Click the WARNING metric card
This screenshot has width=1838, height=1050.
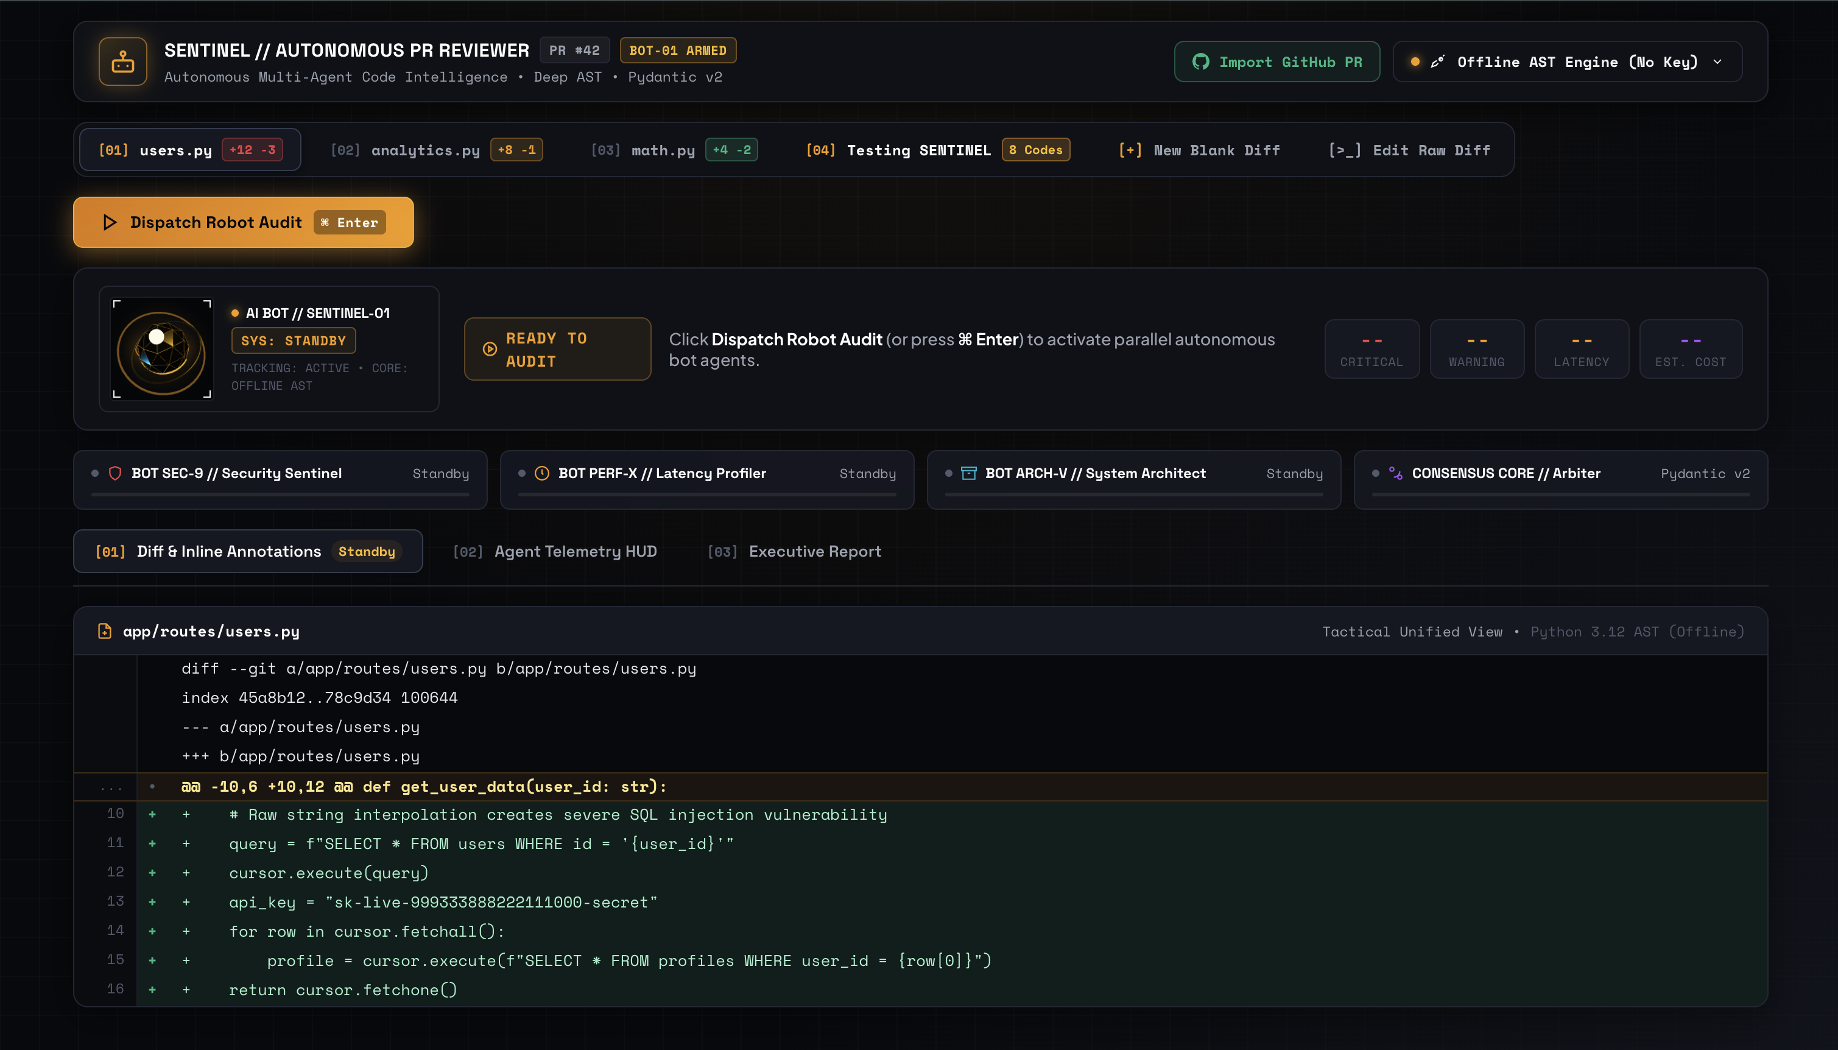(x=1477, y=349)
